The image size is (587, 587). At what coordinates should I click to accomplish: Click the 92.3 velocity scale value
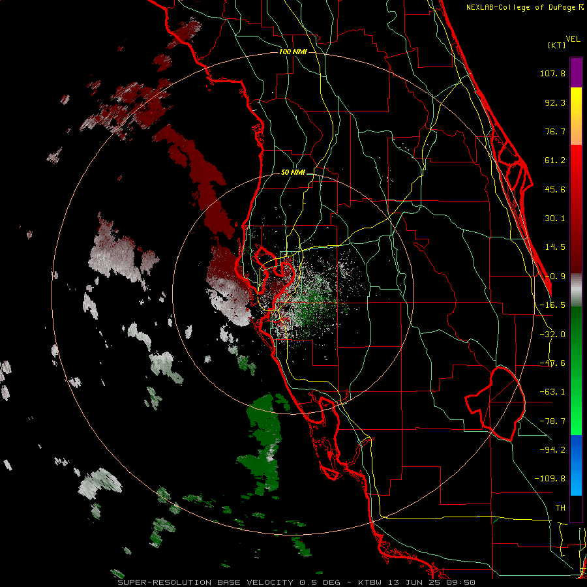(555, 102)
